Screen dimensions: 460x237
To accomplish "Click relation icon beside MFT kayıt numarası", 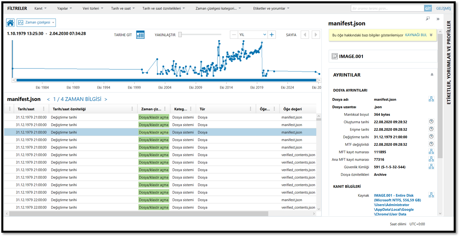I will [431, 152].
